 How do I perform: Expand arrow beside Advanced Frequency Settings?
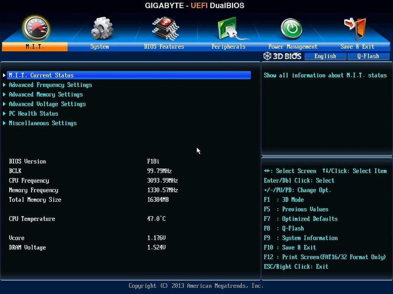[x=4, y=85]
